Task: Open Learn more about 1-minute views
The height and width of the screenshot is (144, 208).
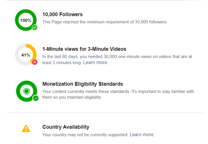Action: pos(95,62)
